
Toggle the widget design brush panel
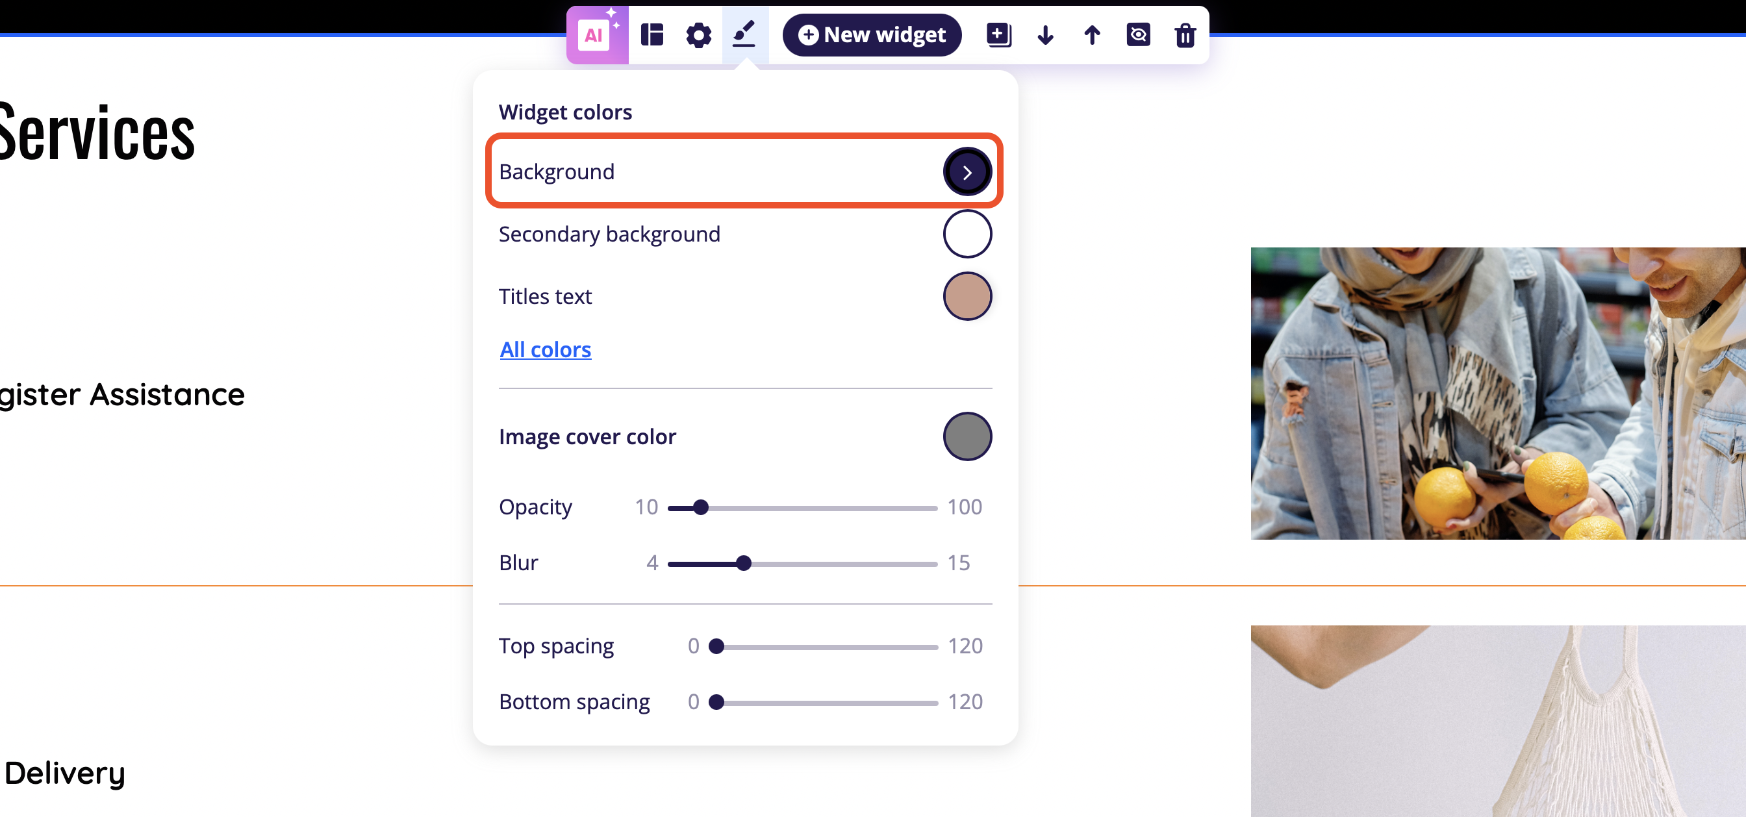[x=744, y=35]
